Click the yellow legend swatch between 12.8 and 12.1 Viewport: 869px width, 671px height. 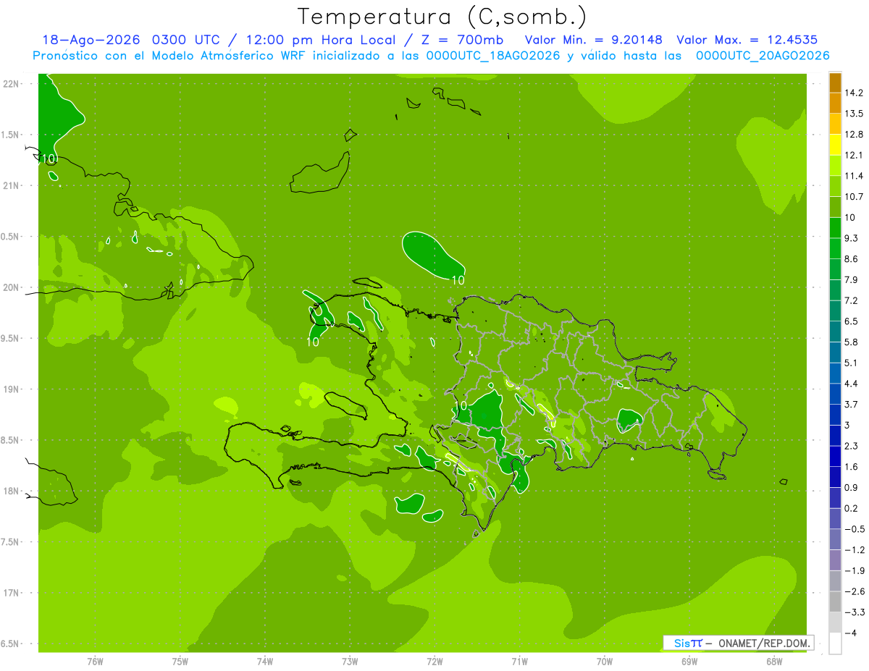pyautogui.click(x=835, y=145)
